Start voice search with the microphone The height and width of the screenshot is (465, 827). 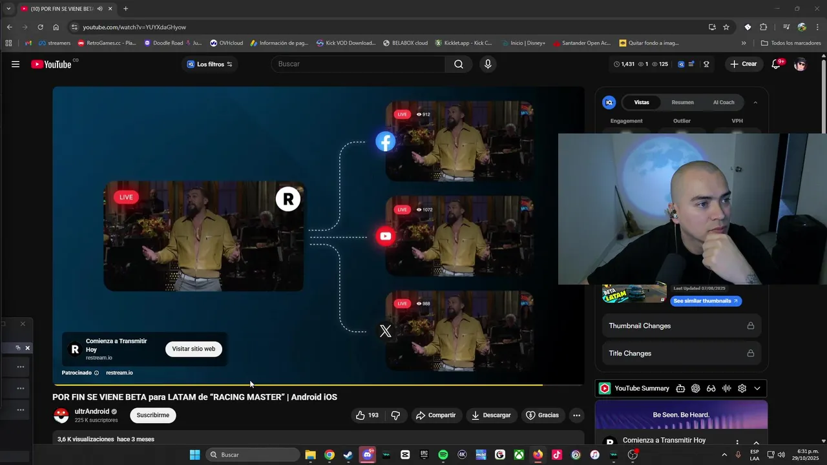488,64
